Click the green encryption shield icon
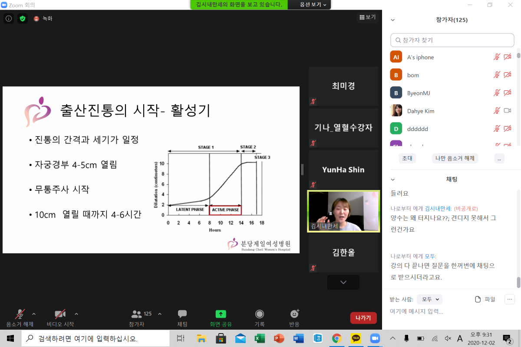 point(23,19)
